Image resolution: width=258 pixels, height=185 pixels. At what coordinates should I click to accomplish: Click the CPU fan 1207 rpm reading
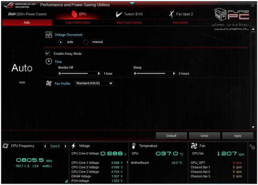pos(231,153)
